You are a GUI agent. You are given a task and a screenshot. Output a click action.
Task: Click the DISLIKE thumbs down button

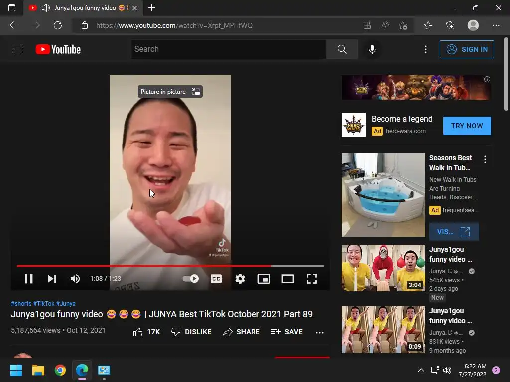[191, 332]
